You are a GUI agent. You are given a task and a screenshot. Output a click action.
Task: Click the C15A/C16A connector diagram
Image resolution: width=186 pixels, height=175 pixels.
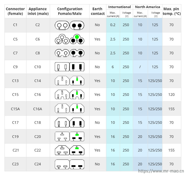[69, 108]
